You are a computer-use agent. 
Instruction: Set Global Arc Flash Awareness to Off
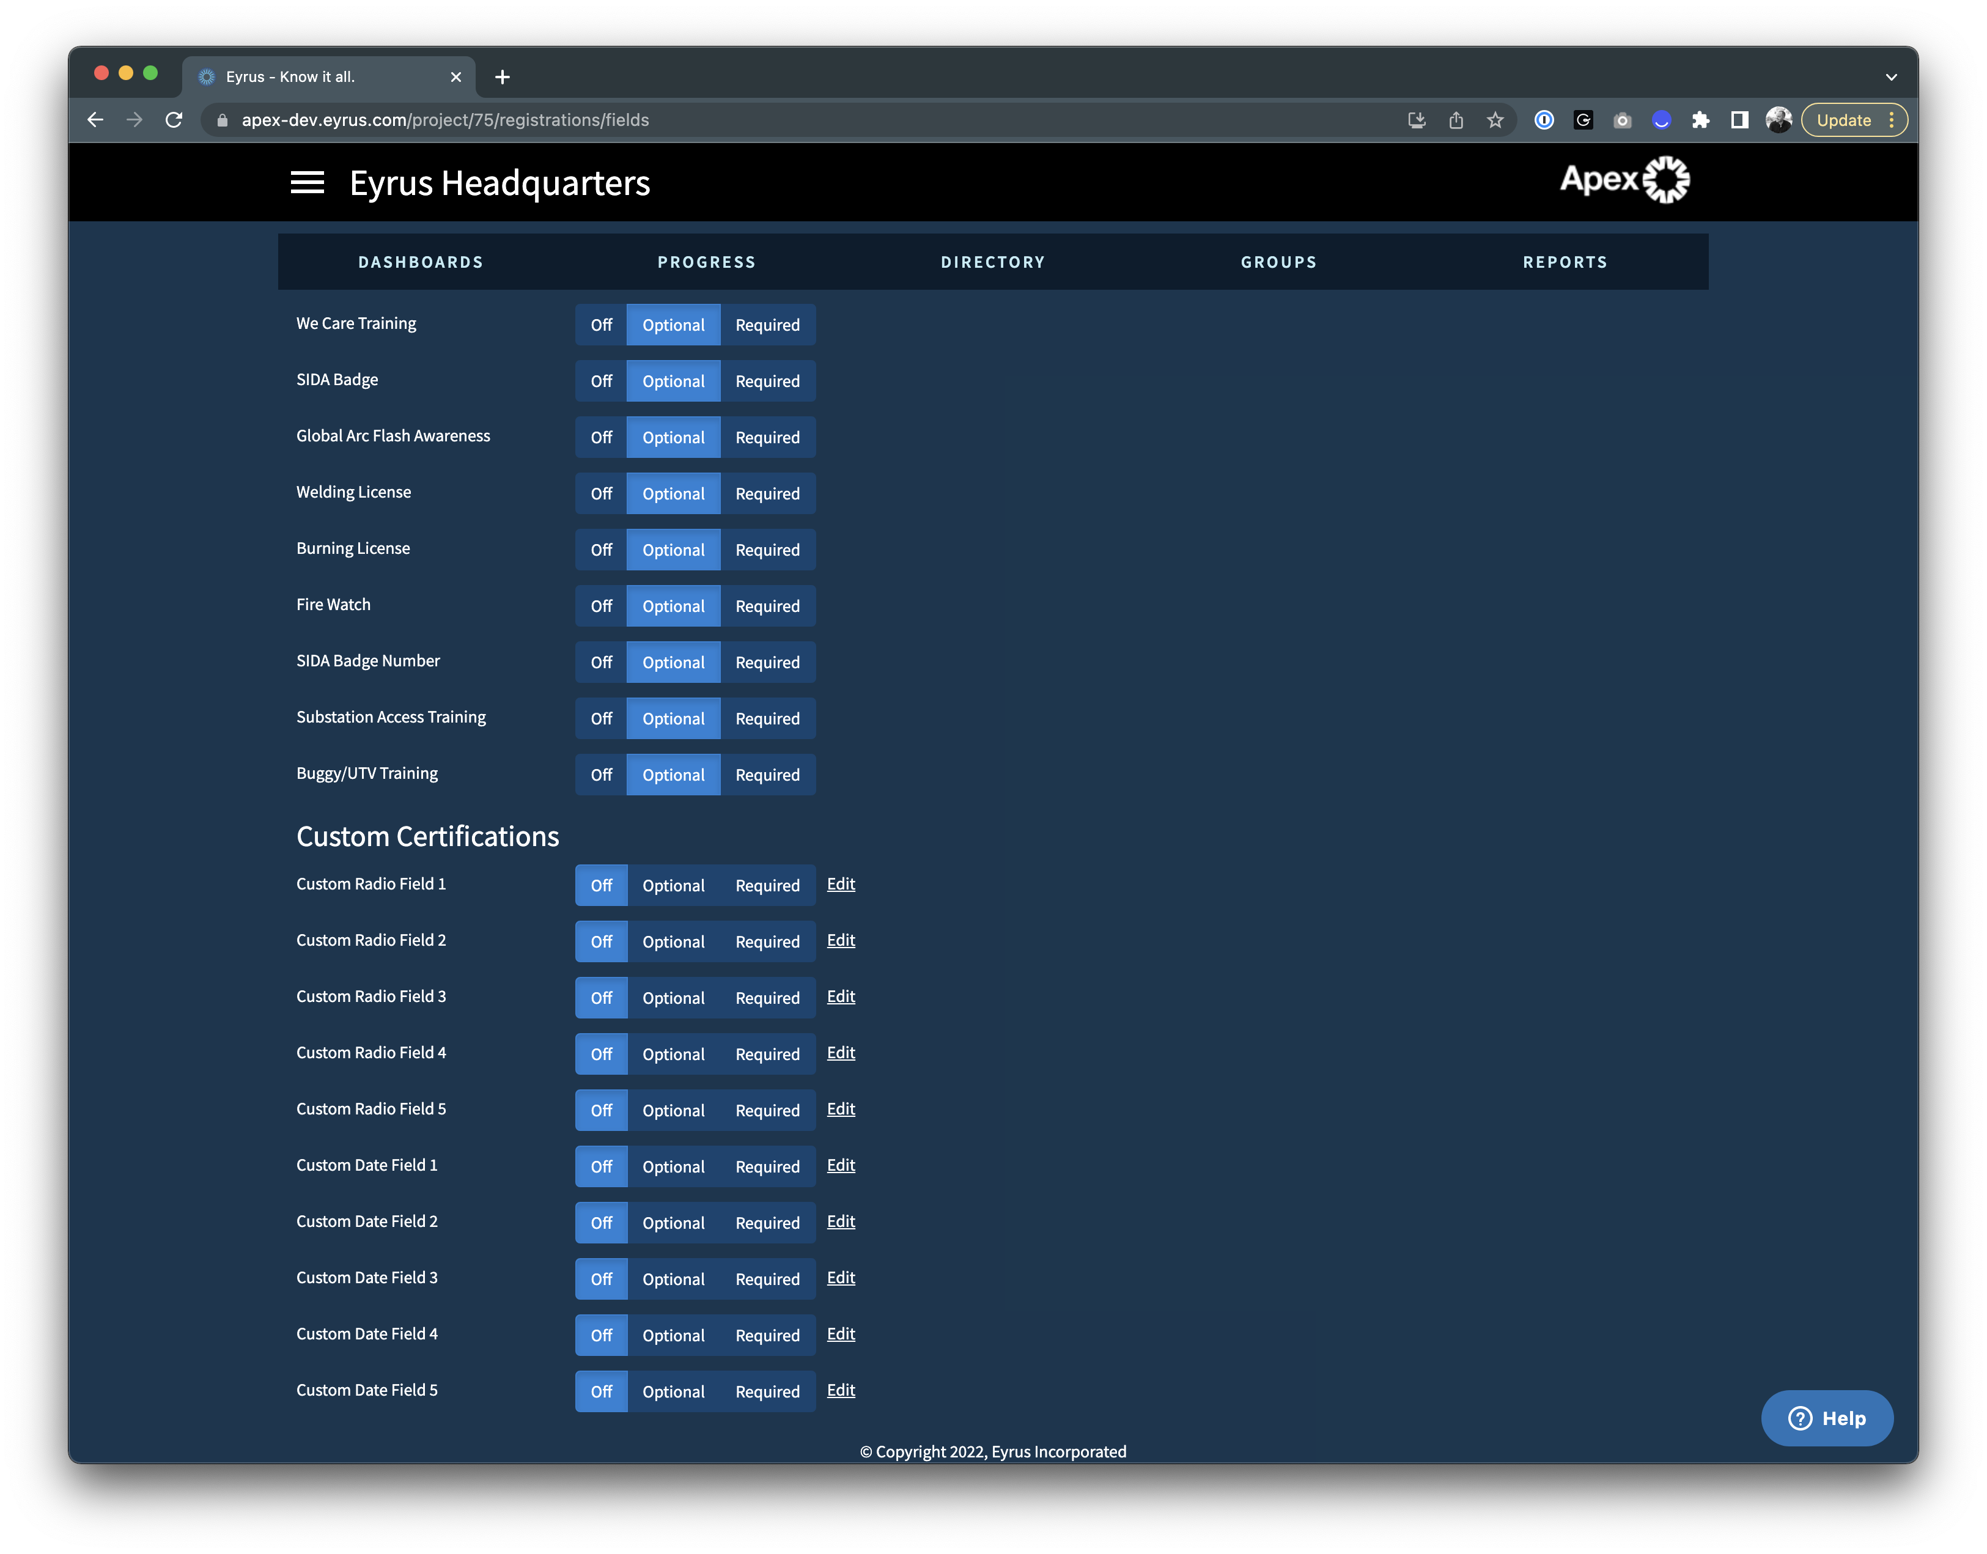pyautogui.click(x=602, y=438)
